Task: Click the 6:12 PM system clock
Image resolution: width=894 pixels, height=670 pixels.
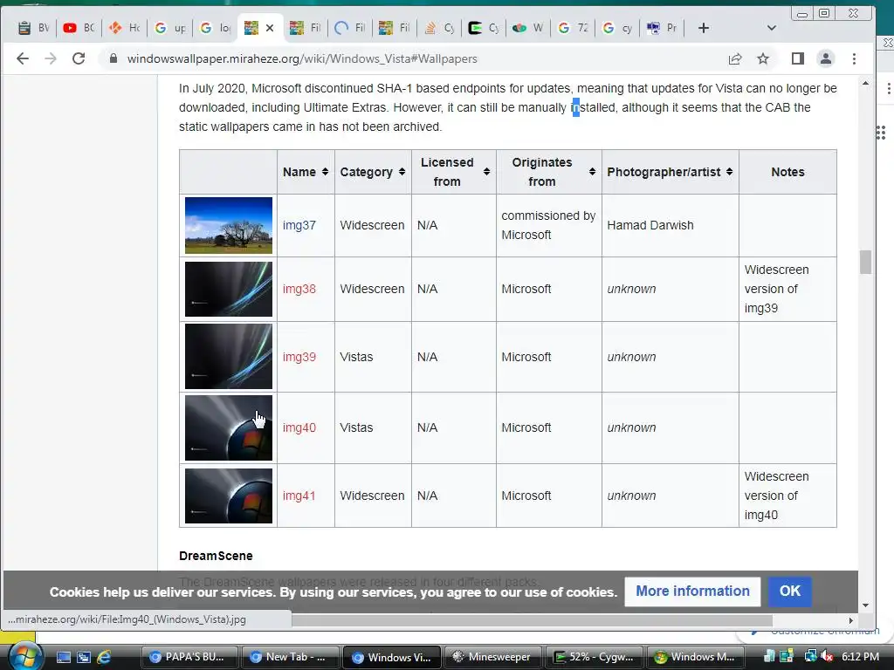Action: click(860, 657)
